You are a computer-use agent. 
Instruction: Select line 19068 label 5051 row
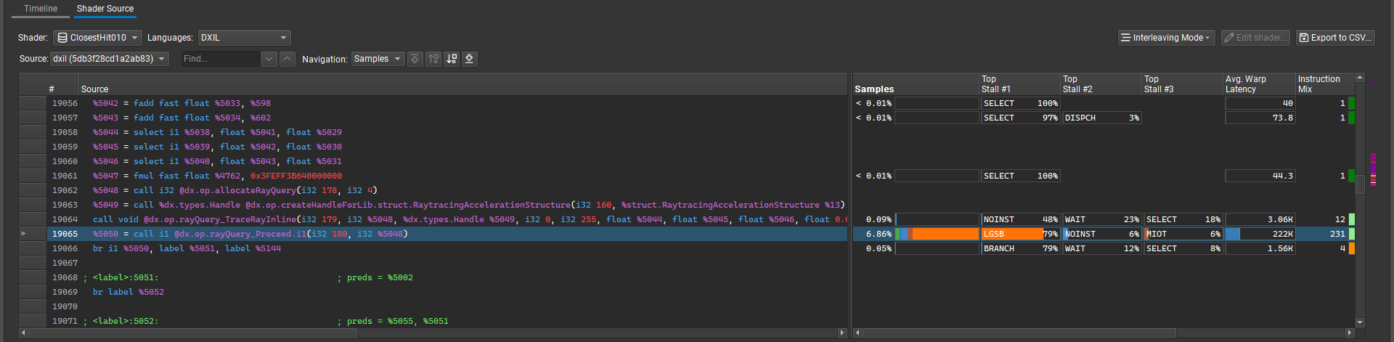coord(447,277)
